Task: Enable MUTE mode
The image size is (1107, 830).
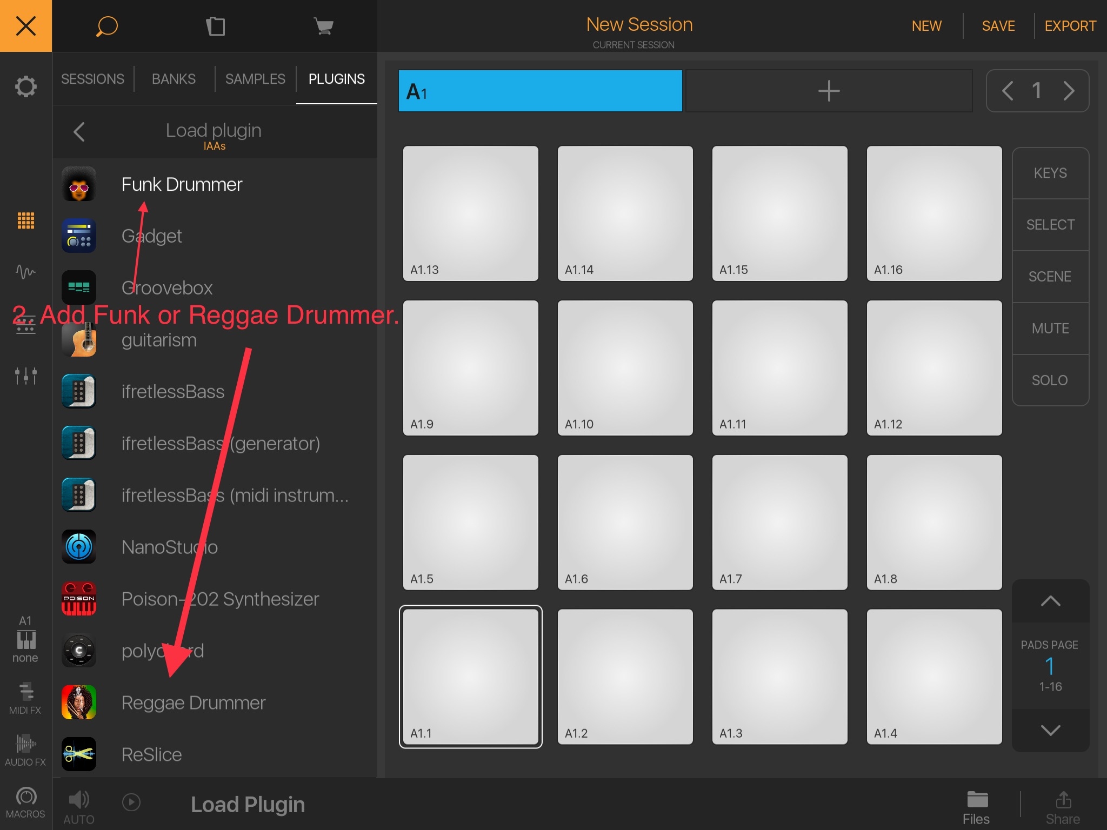Action: click(x=1050, y=329)
